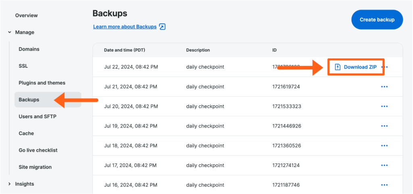
Task: Open three-dot menu for Jul 22 backup
Action: click(x=385, y=67)
